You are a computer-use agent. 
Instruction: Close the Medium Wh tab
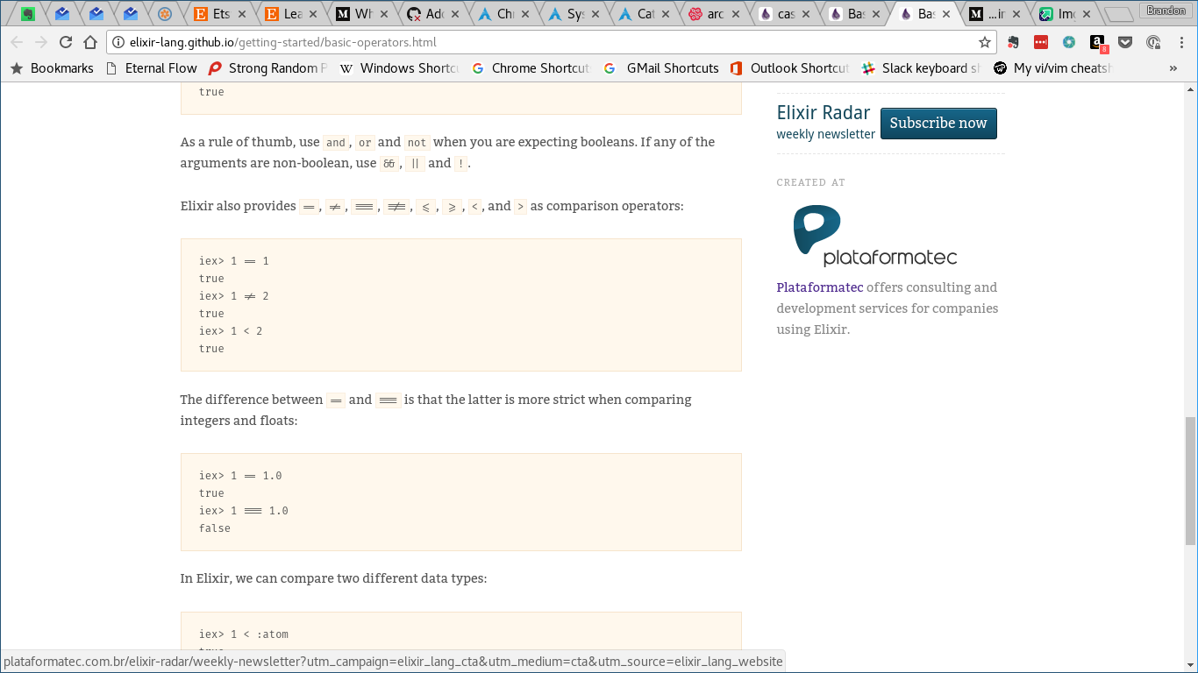383,14
